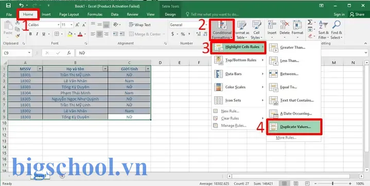Click the Borders icon
Viewport: 370px width, 186px height.
(57, 34)
